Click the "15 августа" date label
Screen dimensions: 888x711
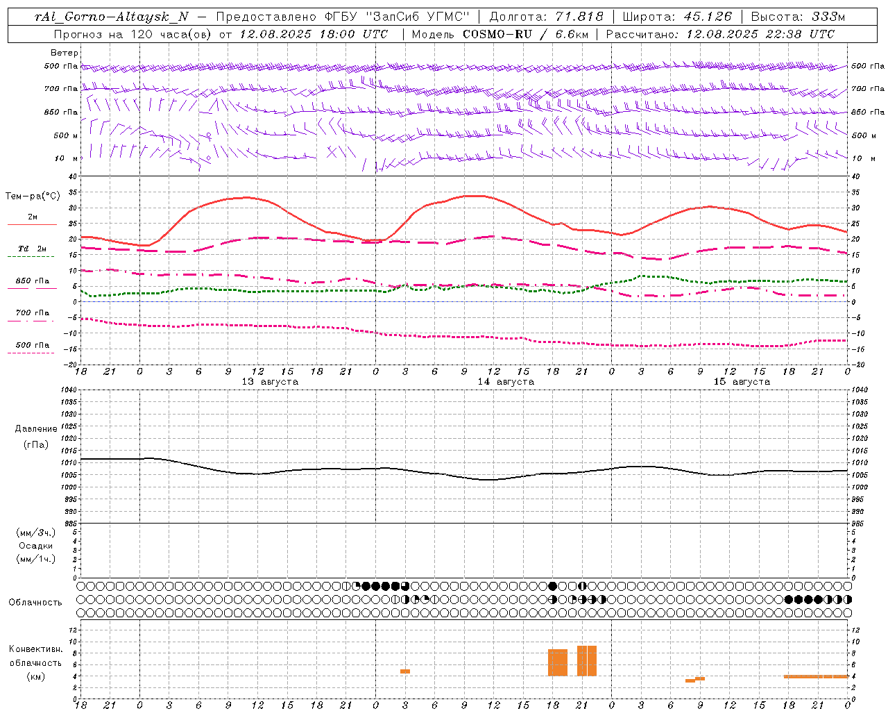click(742, 382)
